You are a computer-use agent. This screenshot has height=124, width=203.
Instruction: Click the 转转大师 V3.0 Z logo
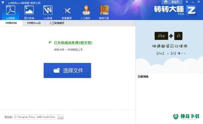pyautogui.click(x=191, y=10)
